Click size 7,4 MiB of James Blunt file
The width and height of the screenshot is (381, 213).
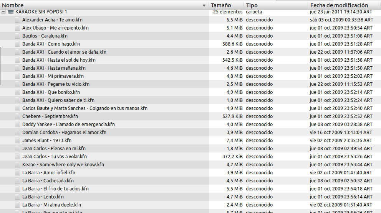[x=235, y=140]
